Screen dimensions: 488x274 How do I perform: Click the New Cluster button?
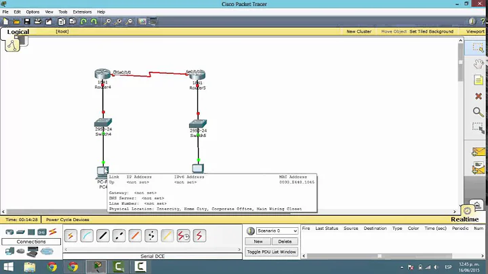pos(359,31)
